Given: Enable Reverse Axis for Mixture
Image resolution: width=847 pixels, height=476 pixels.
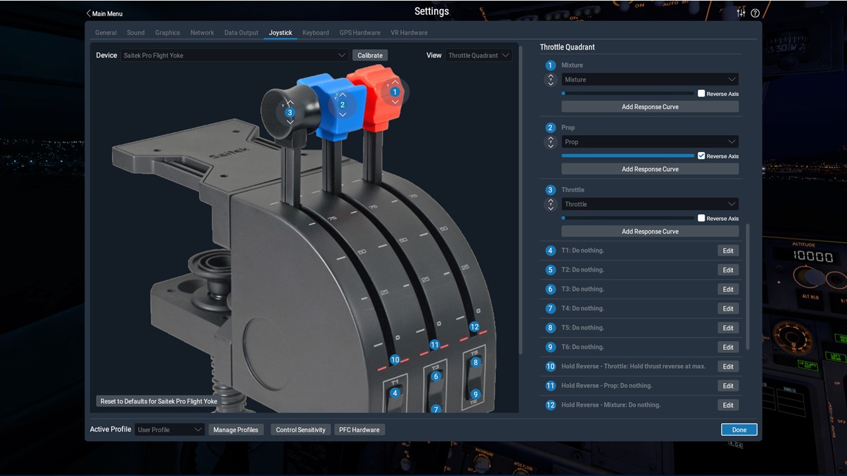Looking at the screenshot, I should coord(701,94).
